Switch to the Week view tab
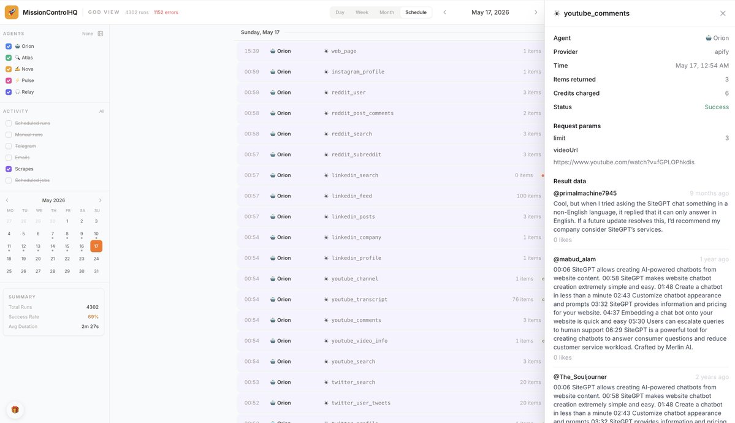This screenshot has width=735, height=423. pos(362,13)
